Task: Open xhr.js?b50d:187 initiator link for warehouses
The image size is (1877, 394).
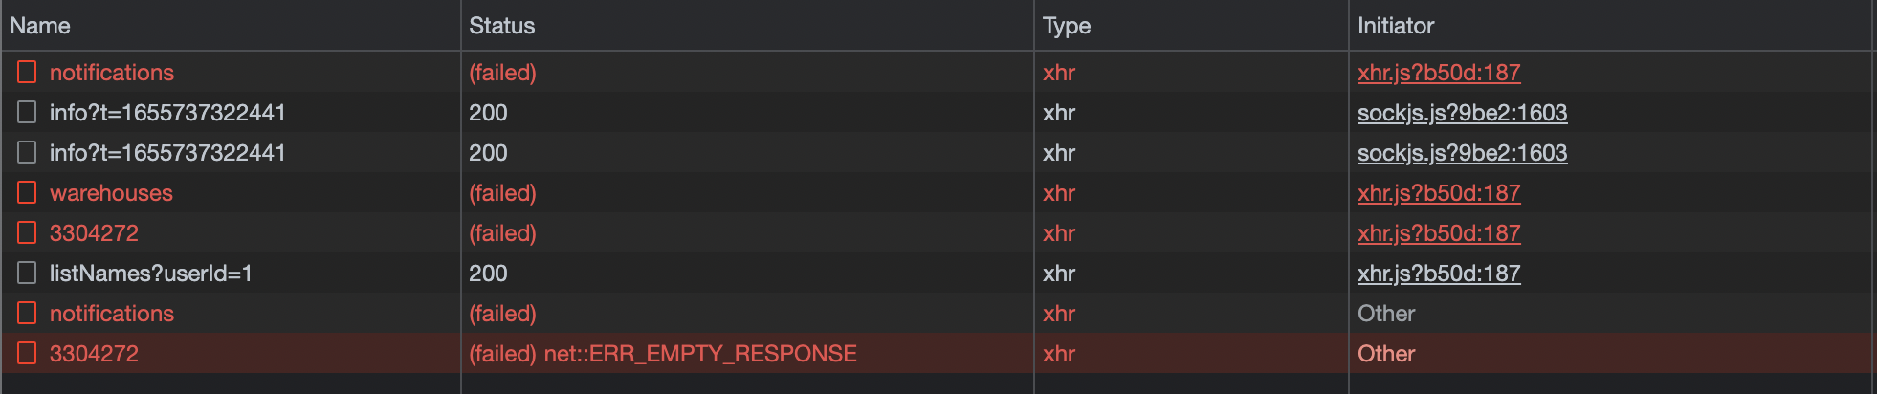Action: (x=1439, y=193)
